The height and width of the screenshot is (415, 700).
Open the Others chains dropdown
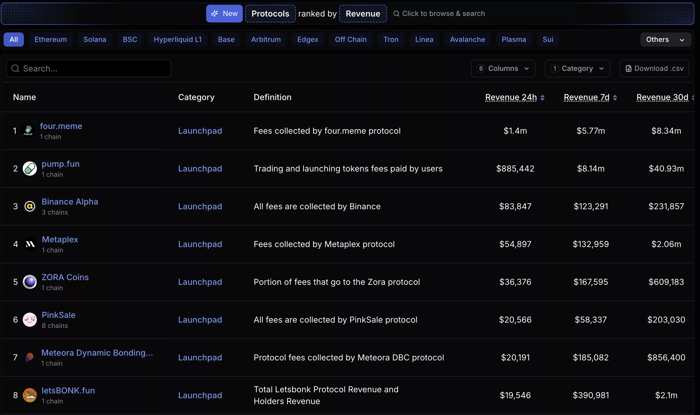click(665, 39)
